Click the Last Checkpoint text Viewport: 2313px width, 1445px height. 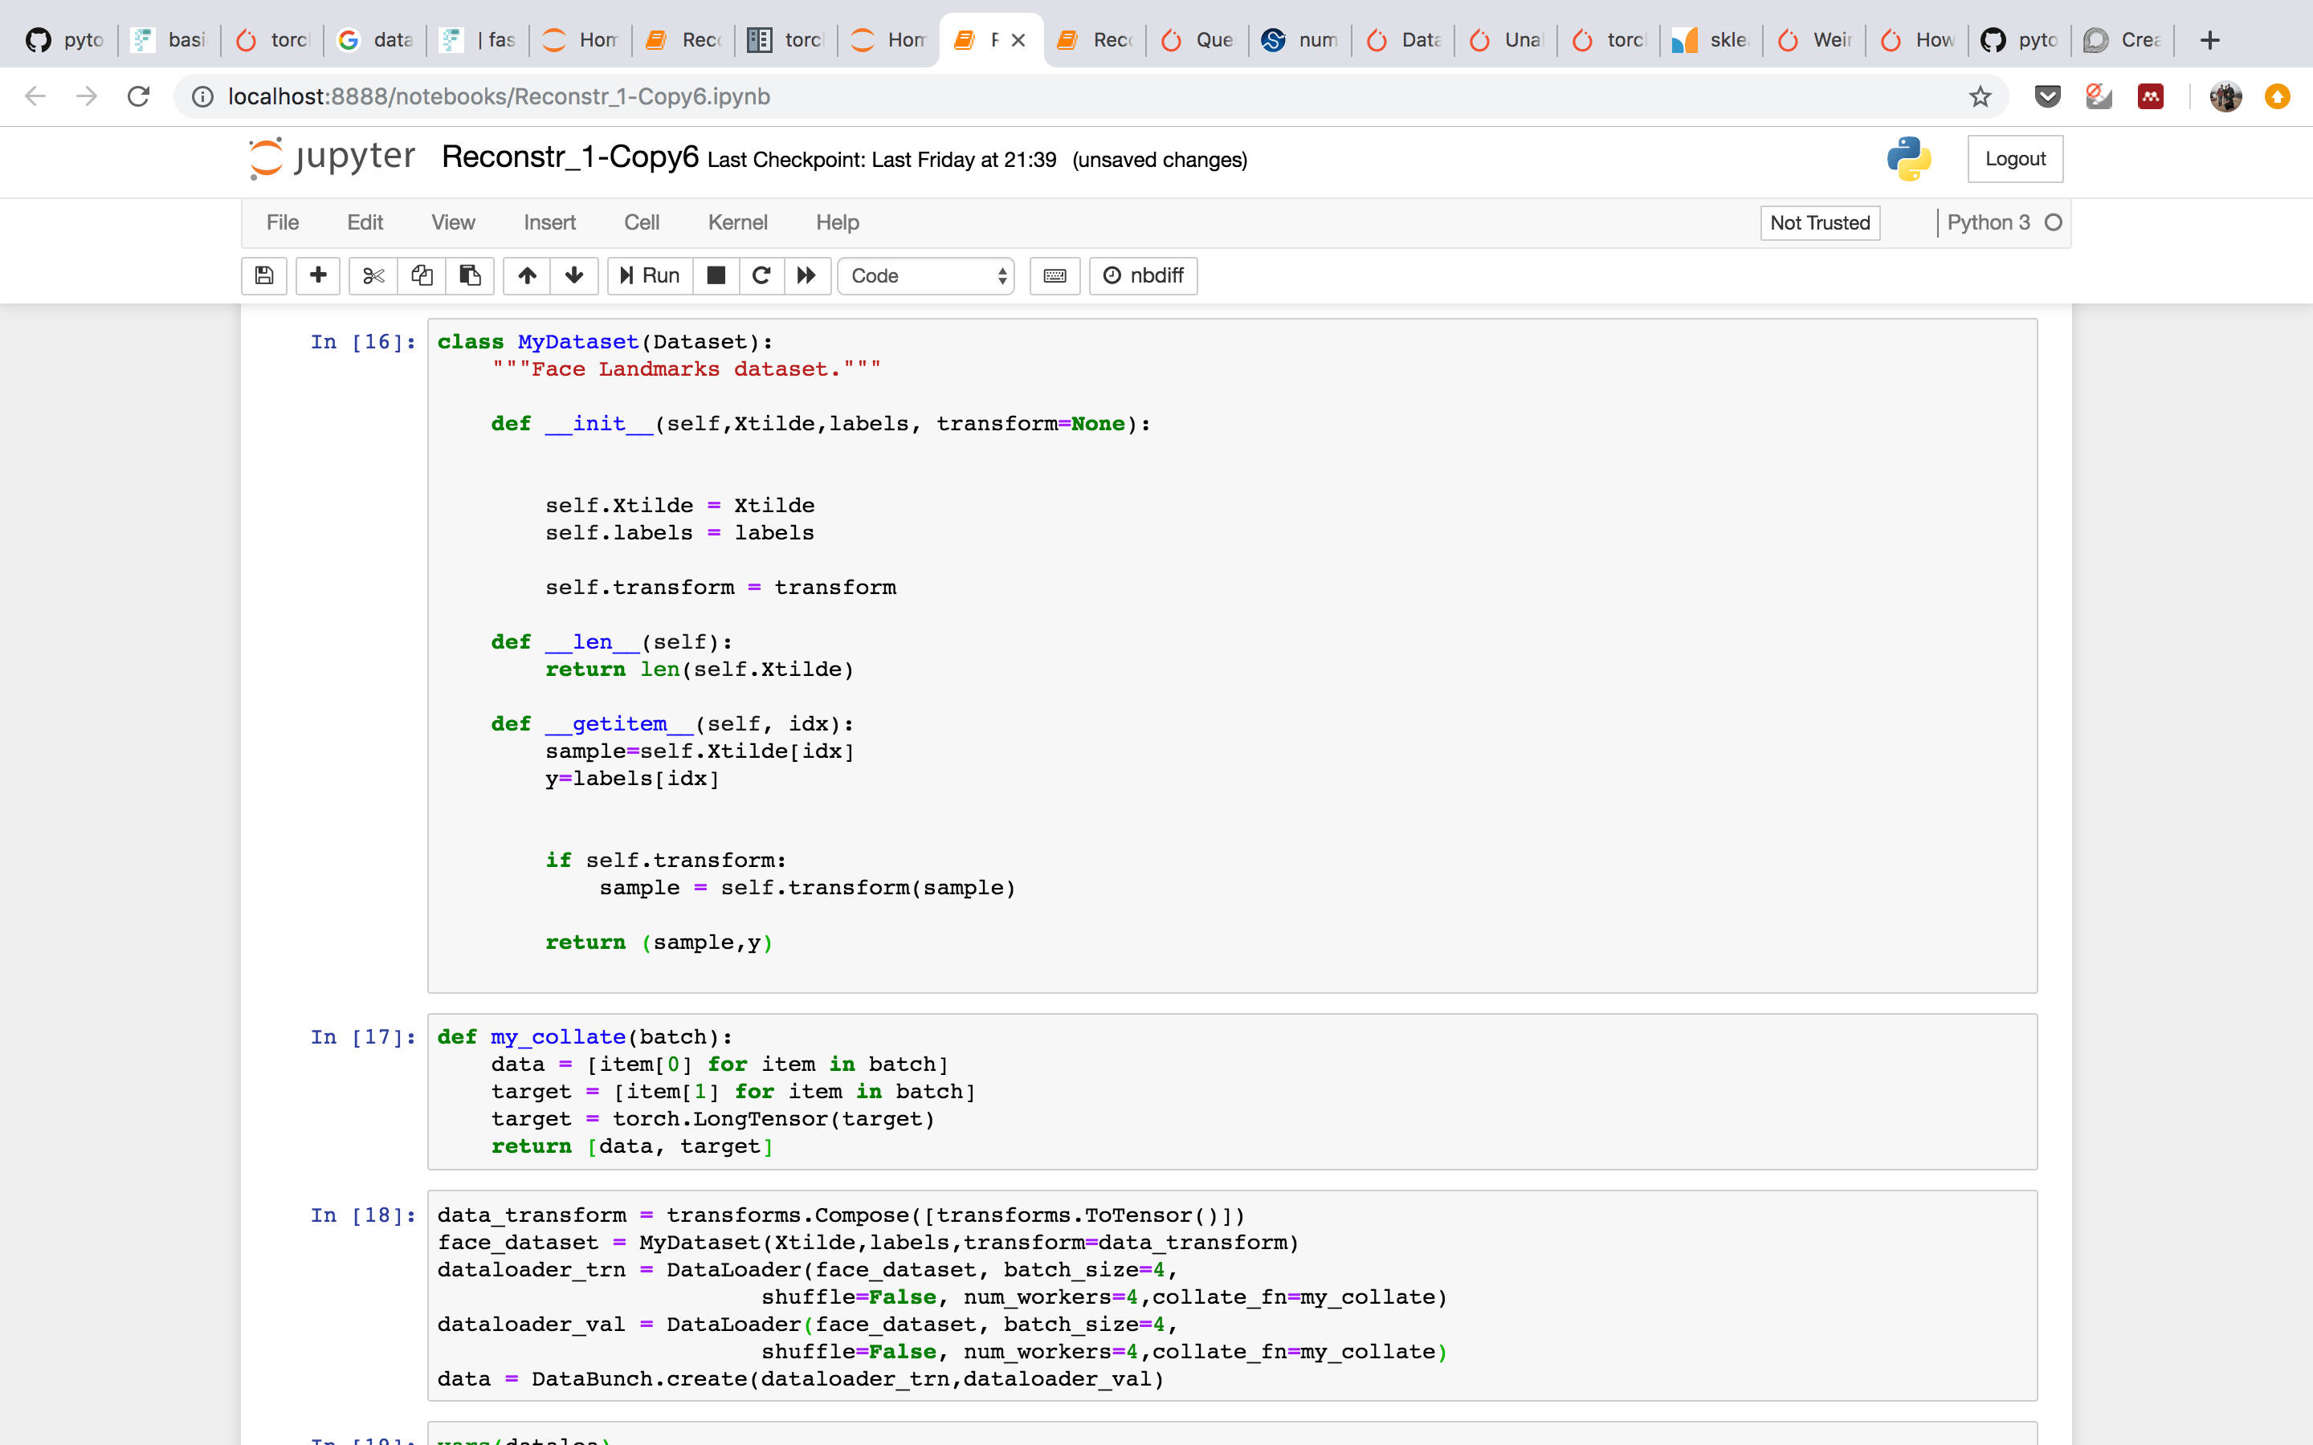[882, 160]
